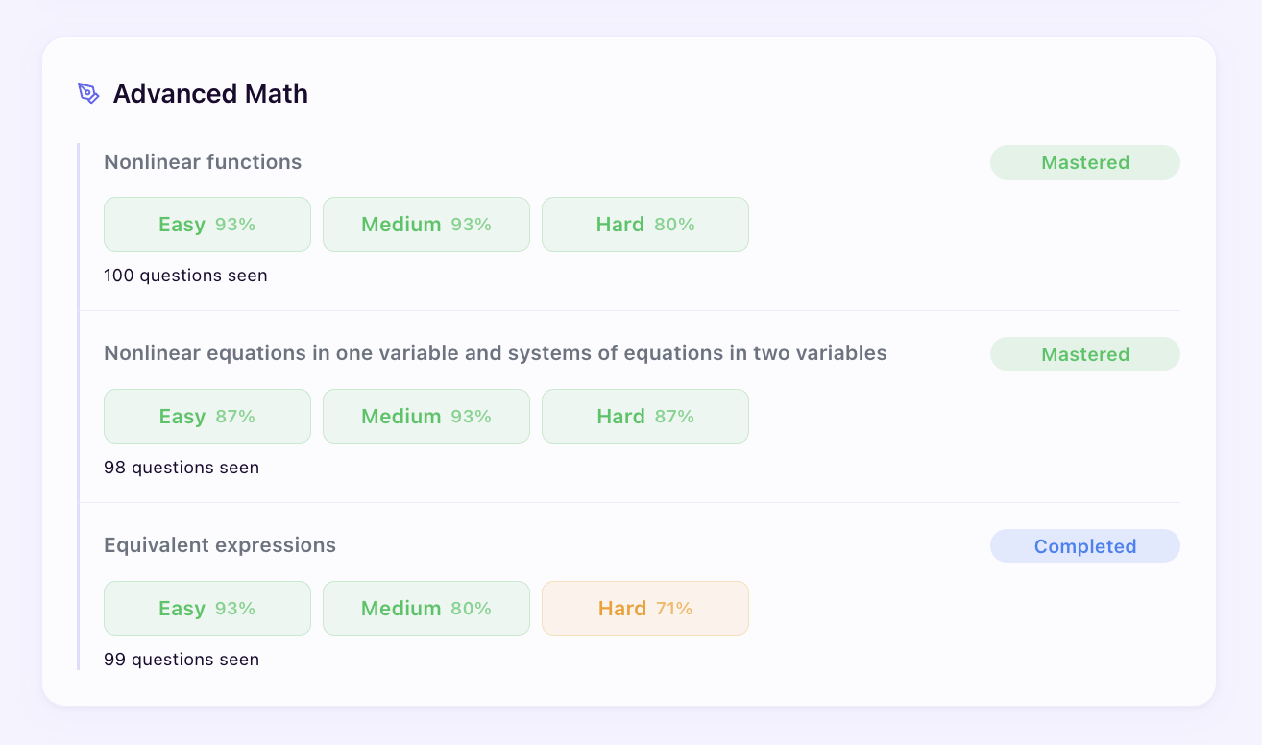Click the 98 questions seen label

(182, 467)
